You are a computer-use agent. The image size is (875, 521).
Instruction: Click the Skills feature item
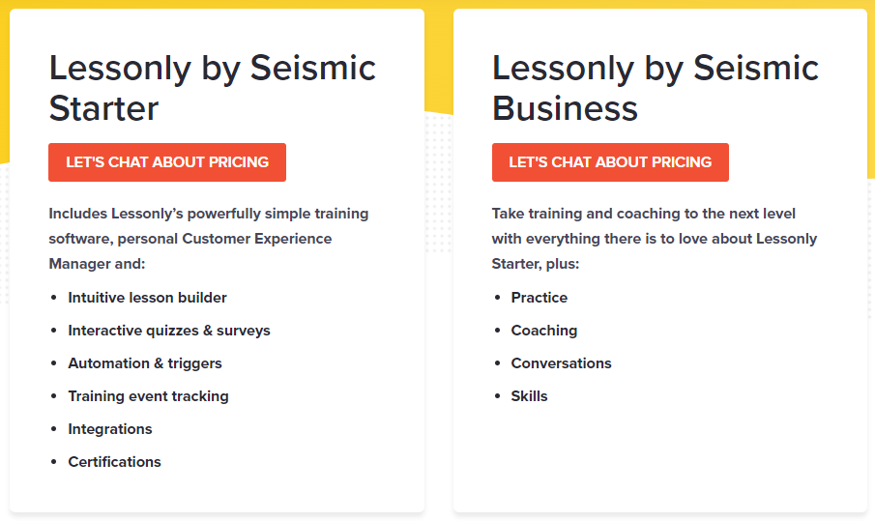point(529,396)
